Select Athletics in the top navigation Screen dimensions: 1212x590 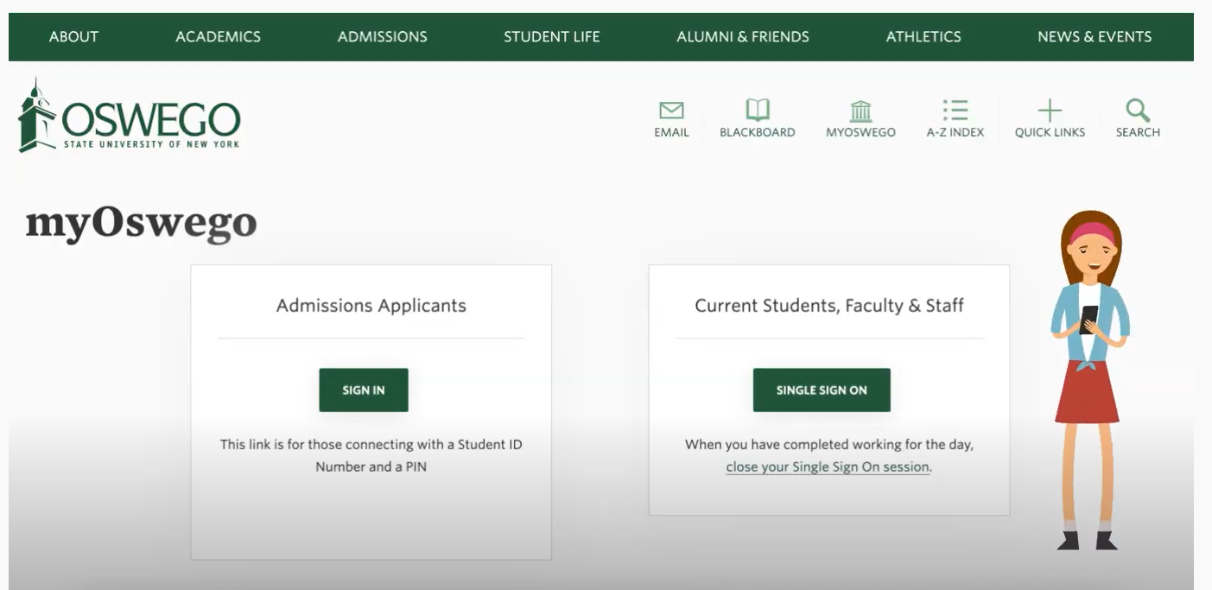923,36
